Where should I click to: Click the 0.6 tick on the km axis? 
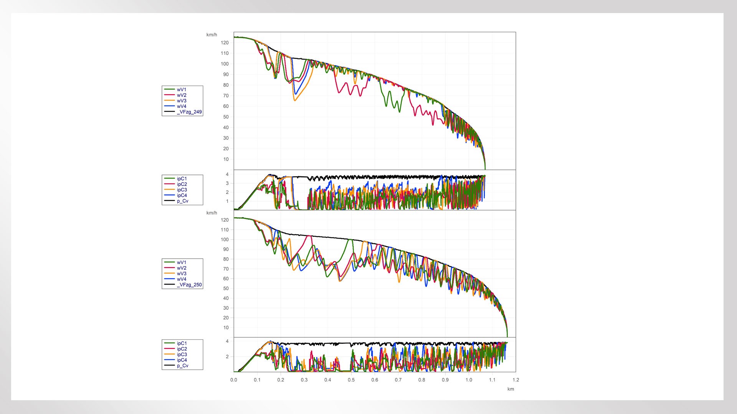point(375,380)
